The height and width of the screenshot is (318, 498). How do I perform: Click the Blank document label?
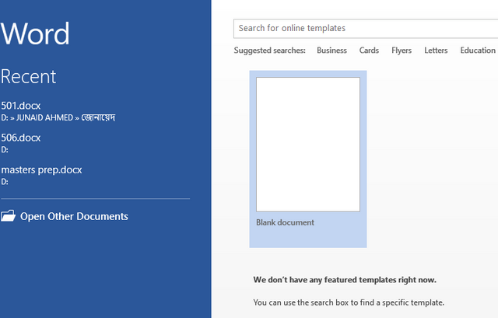click(286, 222)
